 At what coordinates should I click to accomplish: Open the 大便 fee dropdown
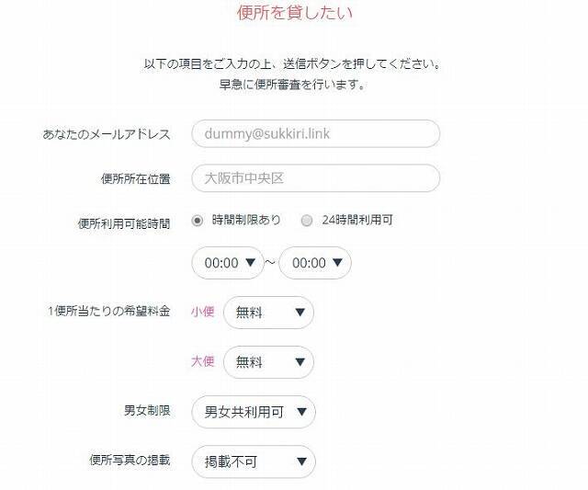click(268, 362)
